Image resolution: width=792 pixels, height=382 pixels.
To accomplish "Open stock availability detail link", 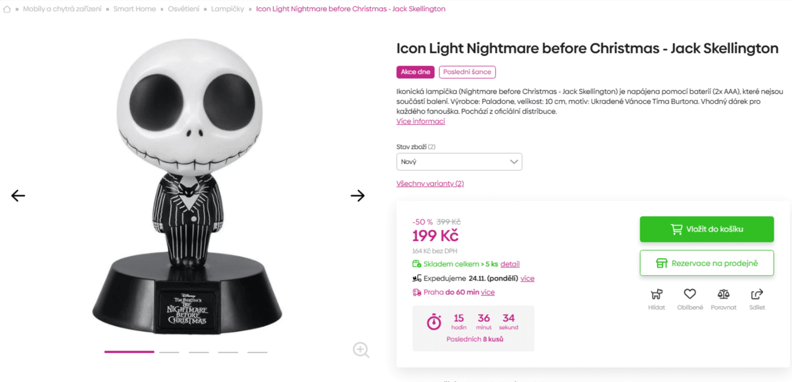I will point(509,263).
